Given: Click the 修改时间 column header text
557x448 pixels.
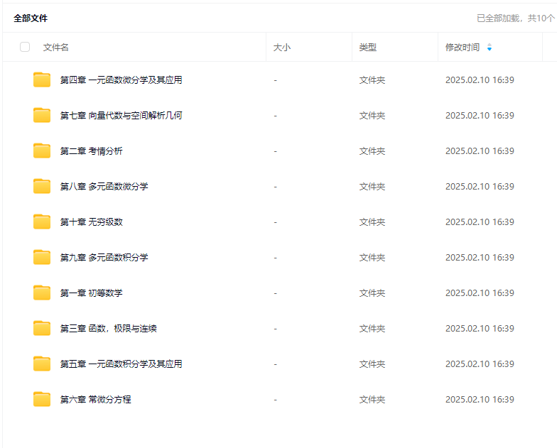Looking at the screenshot, I should click(462, 48).
